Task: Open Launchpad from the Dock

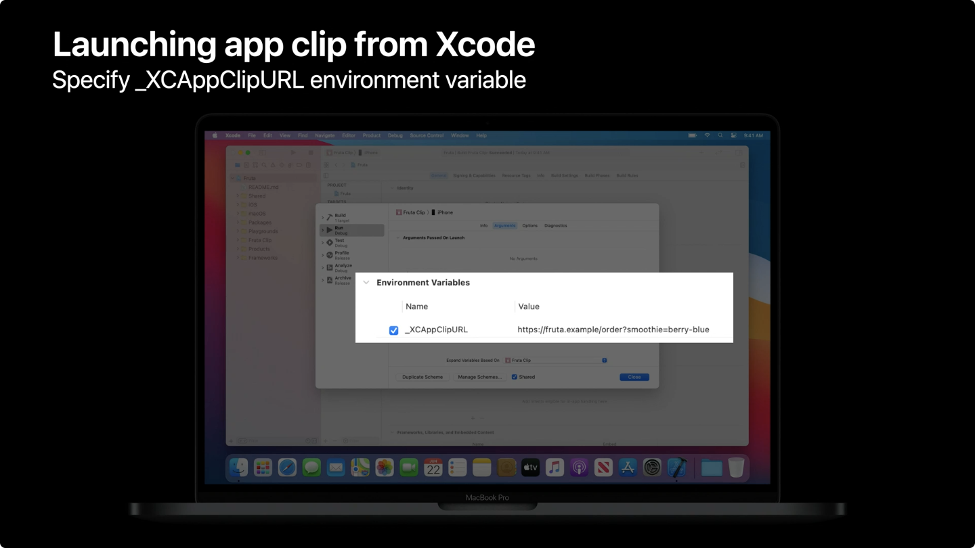Action: pyautogui.click(x=263, y=467)
